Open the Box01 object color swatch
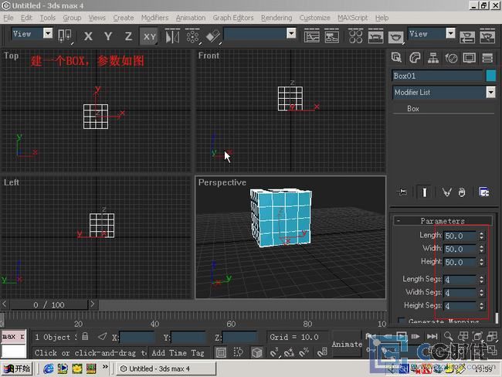 (490, 76)
